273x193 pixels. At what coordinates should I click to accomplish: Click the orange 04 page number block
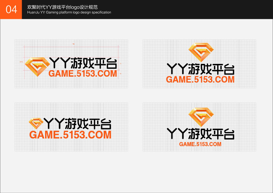pos(11,9)
